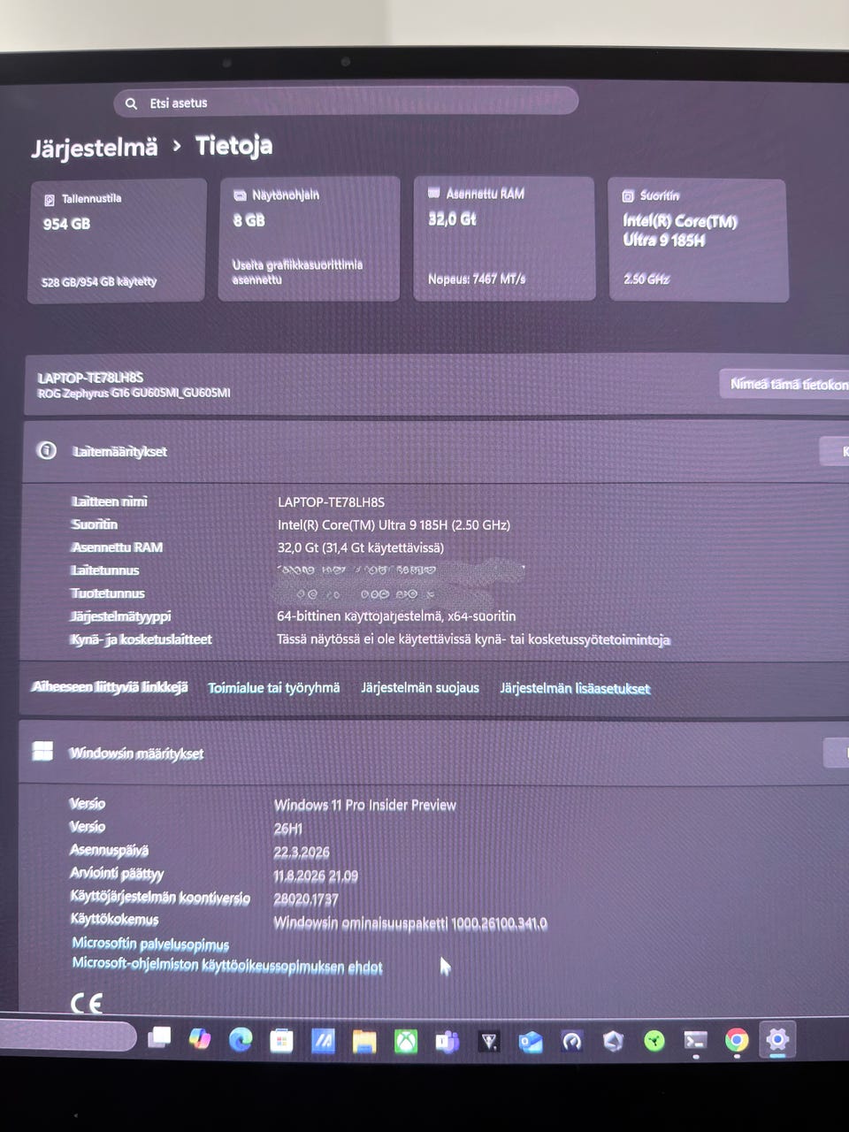Click the install date 22.3.2026
This screenshot has height=1132, width=849.
click(x=302, y=853)
